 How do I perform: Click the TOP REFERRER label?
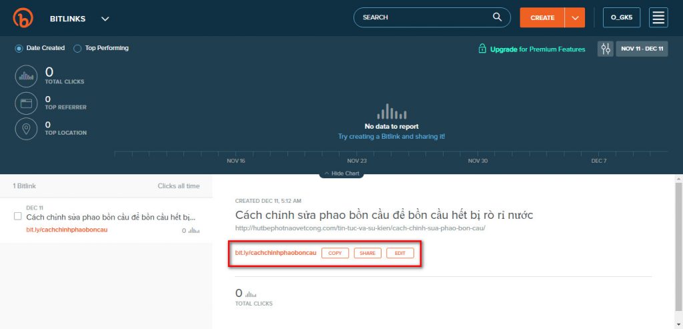coord(66,107)
